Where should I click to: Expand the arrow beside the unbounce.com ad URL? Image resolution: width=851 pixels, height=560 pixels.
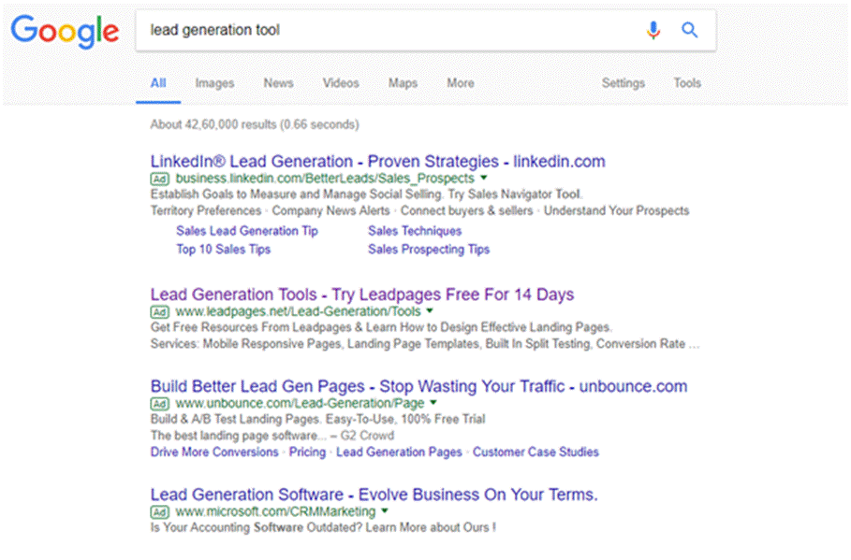click(x=434, y=403)
